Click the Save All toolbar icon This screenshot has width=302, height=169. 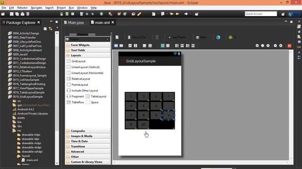17,14
